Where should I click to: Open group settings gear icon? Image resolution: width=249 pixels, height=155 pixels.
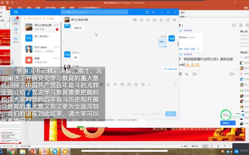(x=175, y=20)
